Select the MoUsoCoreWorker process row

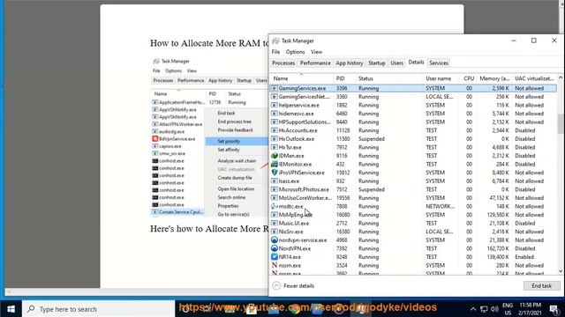(x=413, y=197)
